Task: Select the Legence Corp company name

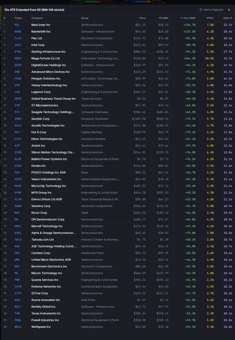Action: click(x=41, y=92)
